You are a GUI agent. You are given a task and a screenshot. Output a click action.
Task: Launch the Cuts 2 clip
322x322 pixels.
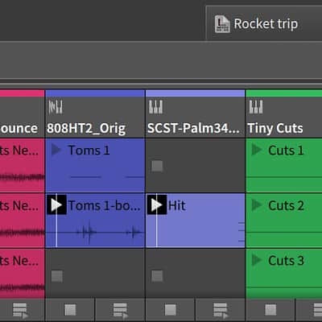(x=257, y=205)
